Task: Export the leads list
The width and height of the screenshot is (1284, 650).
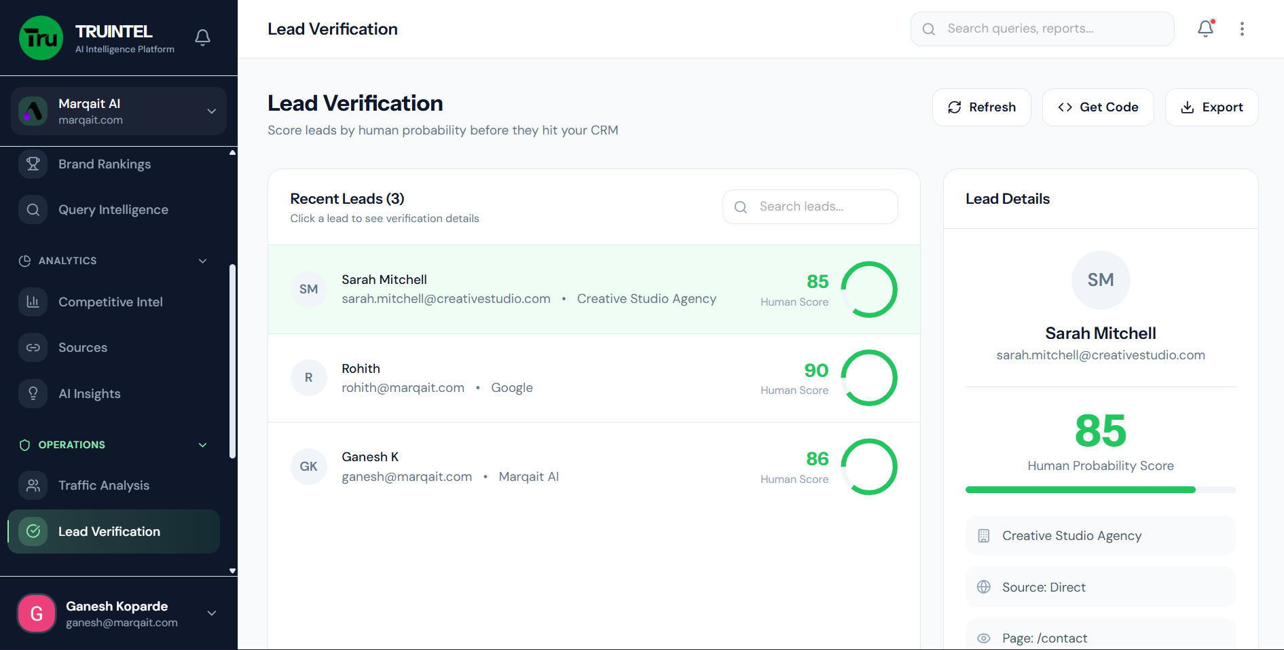Action: coord(1211,107)
